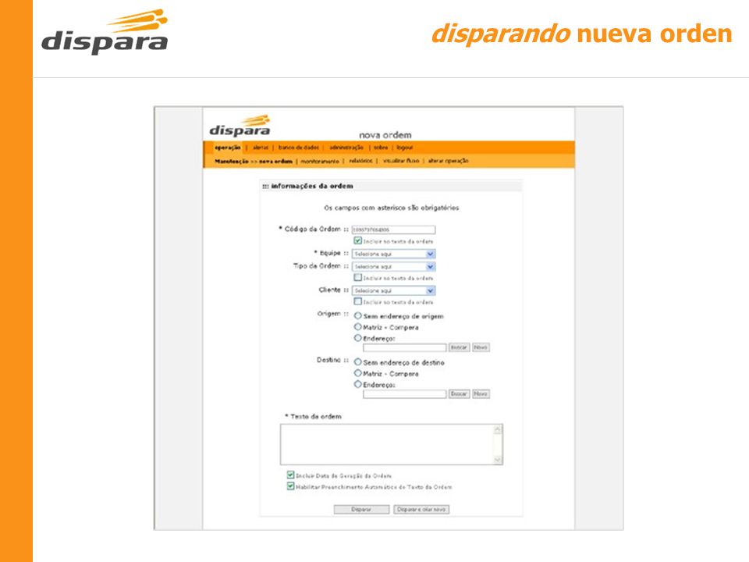Select Sem endereço de destino radio
749x562 pixels.
(x=358, y=362)
